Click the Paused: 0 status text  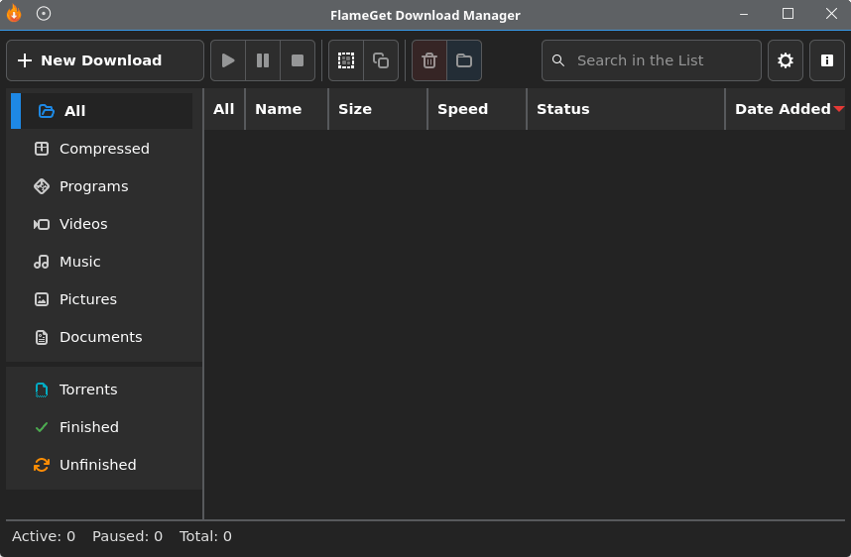(x=128, y=536)
